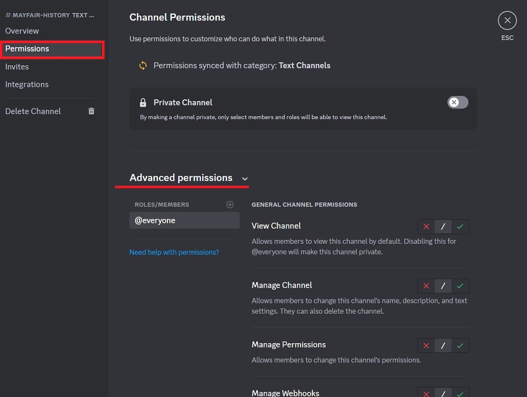Click the plus icon to add roles or members
The image size is (527, 397).
(230, 204)
